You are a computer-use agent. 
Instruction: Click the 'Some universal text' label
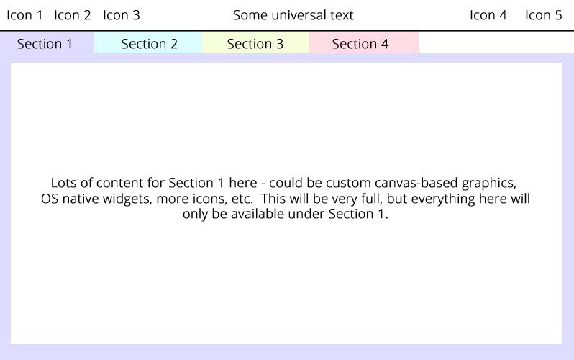293,15
